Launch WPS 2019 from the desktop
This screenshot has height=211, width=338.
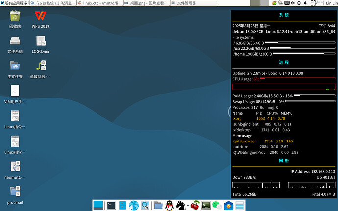(40, 16)
